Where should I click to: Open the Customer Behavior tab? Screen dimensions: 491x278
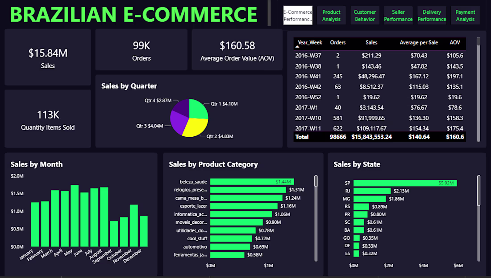[x=365, y=15]
